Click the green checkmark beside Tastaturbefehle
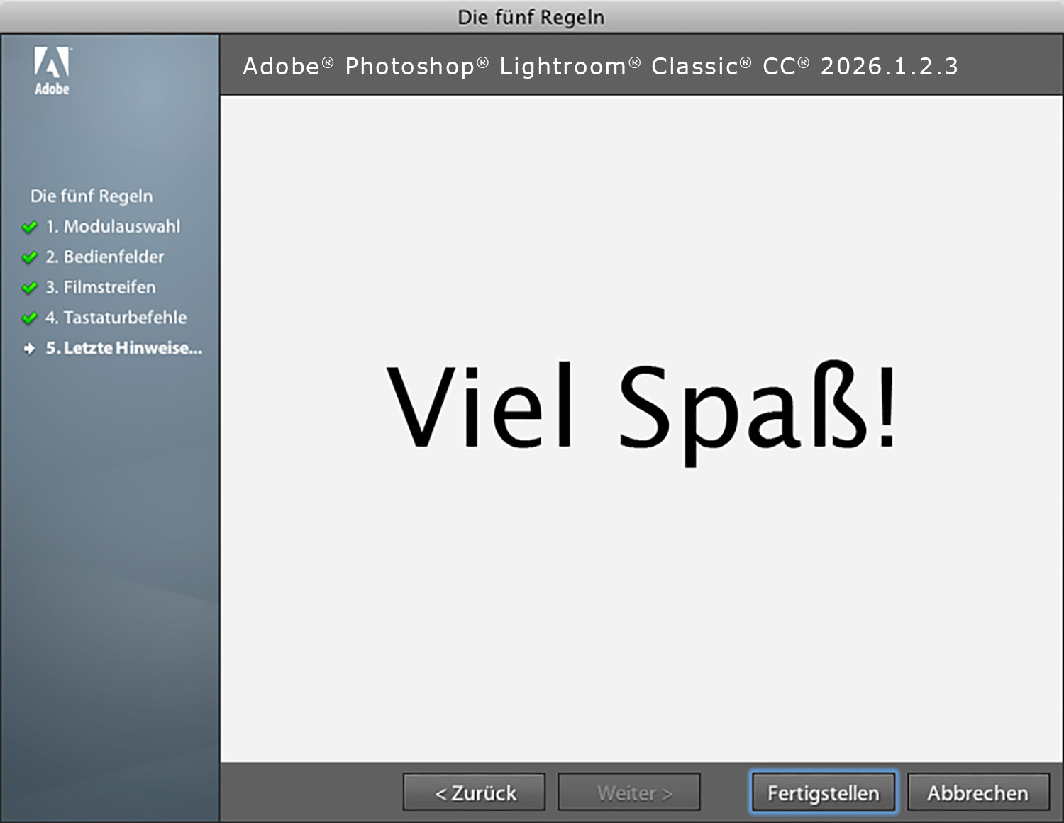1064x823 pixels. pyautogui.click(x=30, y=318)
